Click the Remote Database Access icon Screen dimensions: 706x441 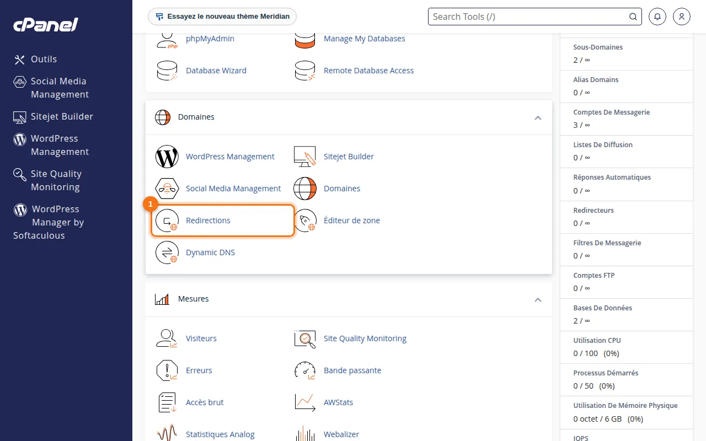pyautogui.click(x=304, y=71)
